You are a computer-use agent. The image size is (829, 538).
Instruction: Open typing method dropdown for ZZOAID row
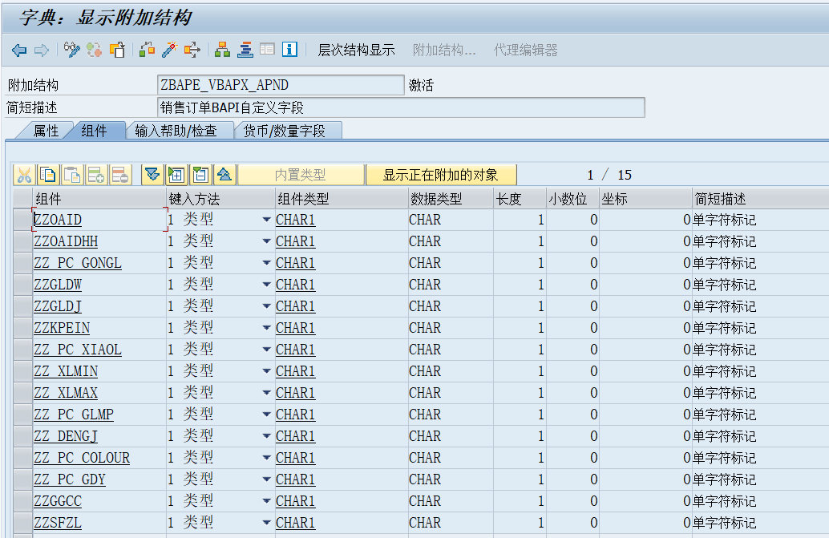coord(266,220)
